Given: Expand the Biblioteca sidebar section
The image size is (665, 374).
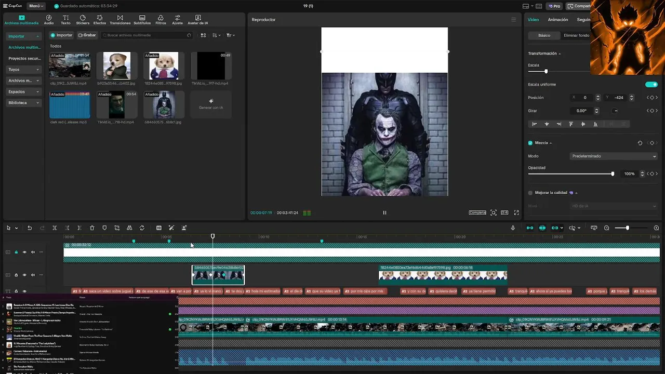Looking at the screenshot, I should coord(37,103).
